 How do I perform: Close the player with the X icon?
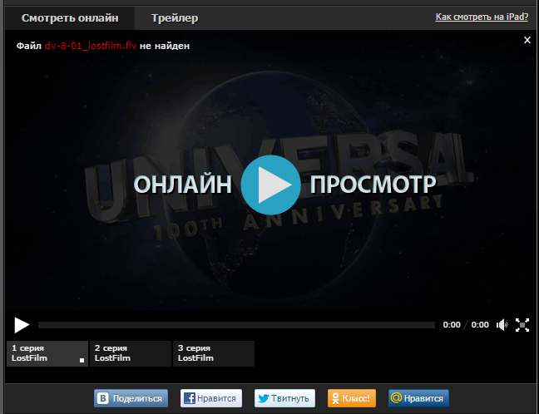pyautogui.click(x=527, y=40)
